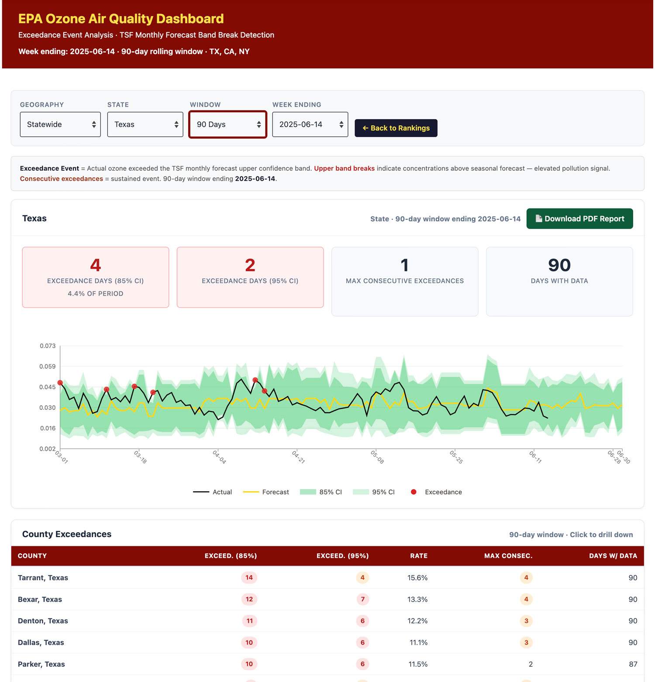Drill down into Bexar, Texas county
655x682 pixels.
tap(40, 599)
